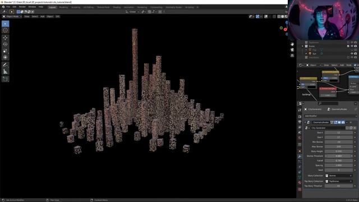The image size is (359, 202).
Task: Click the CityGenerator breadcrumb label
Action: (315, 109)
